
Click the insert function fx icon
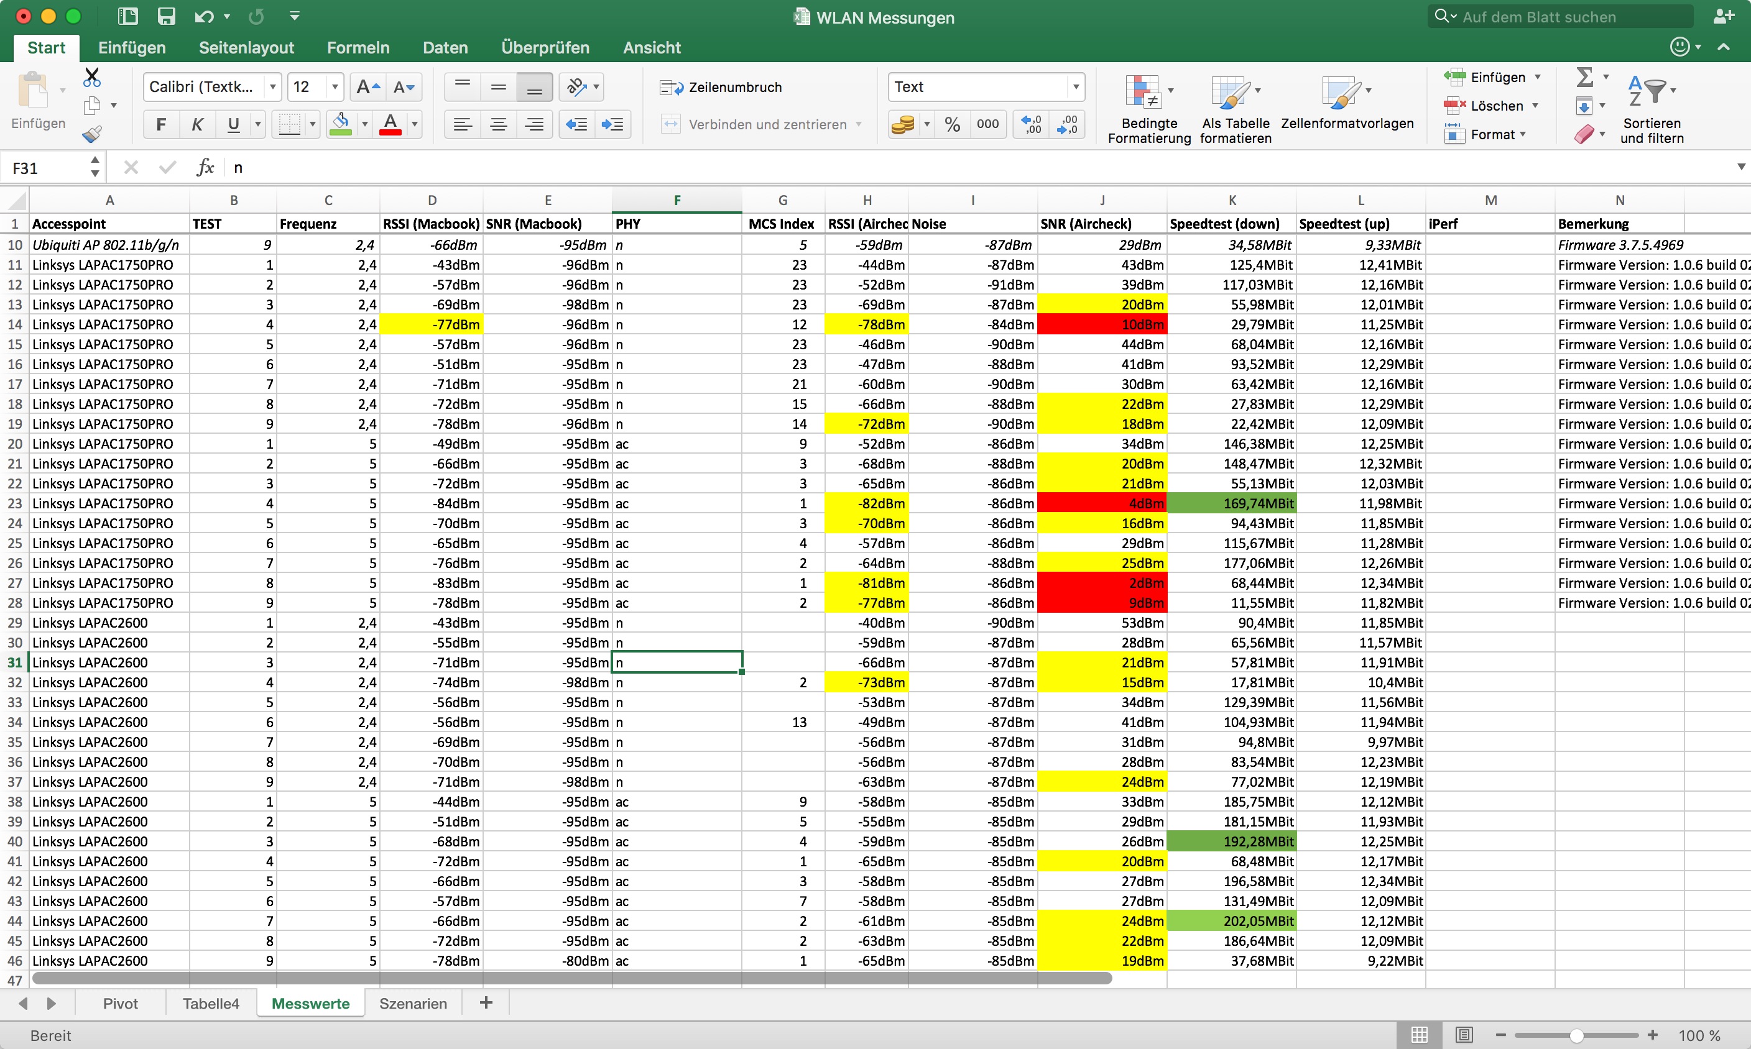click(205, 168)
